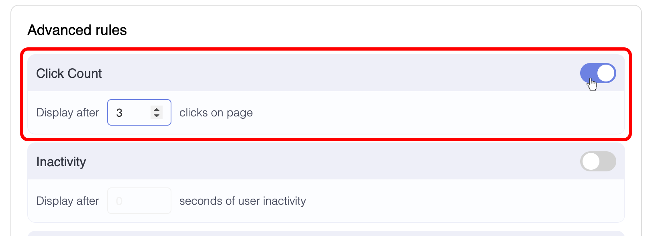Image resolution: width=648 pixels, height=236 pixels.
Task: Click the seconds of user inactivity label
Action: (x=243, y=201)
